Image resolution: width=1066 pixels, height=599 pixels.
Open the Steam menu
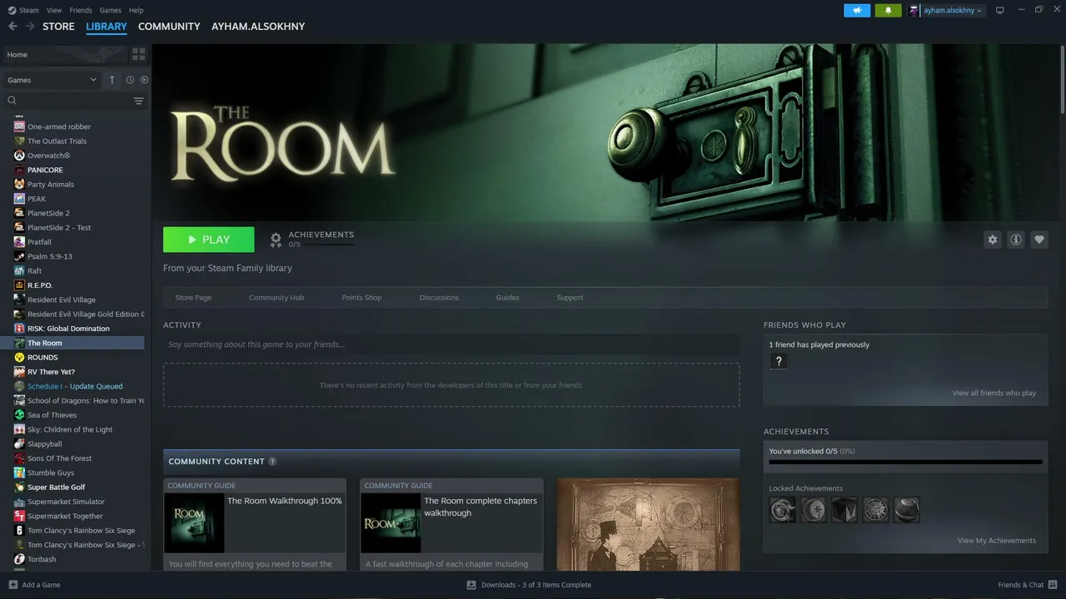tap(23, 10)
